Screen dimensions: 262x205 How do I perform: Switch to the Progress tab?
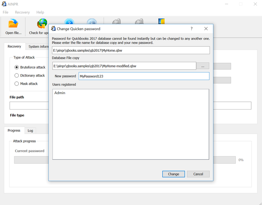pos(14,130)
